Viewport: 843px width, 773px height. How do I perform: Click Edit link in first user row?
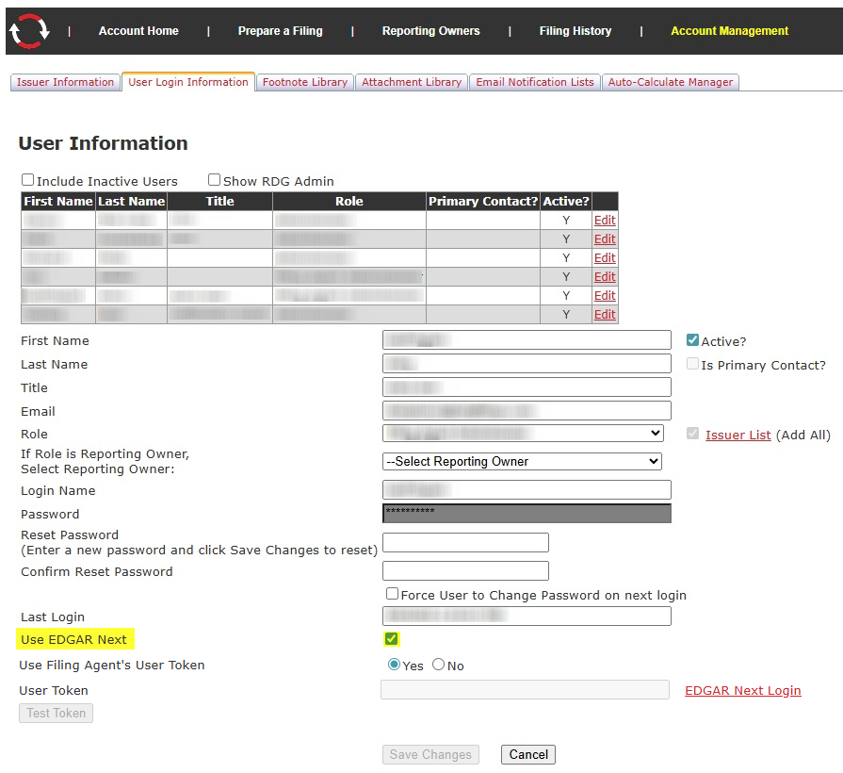pos(605,221)
